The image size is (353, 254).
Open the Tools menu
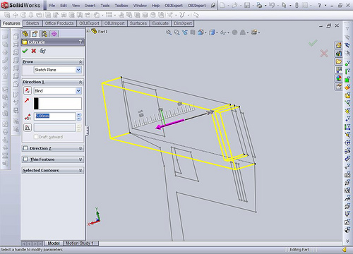(x=105, y=6)
